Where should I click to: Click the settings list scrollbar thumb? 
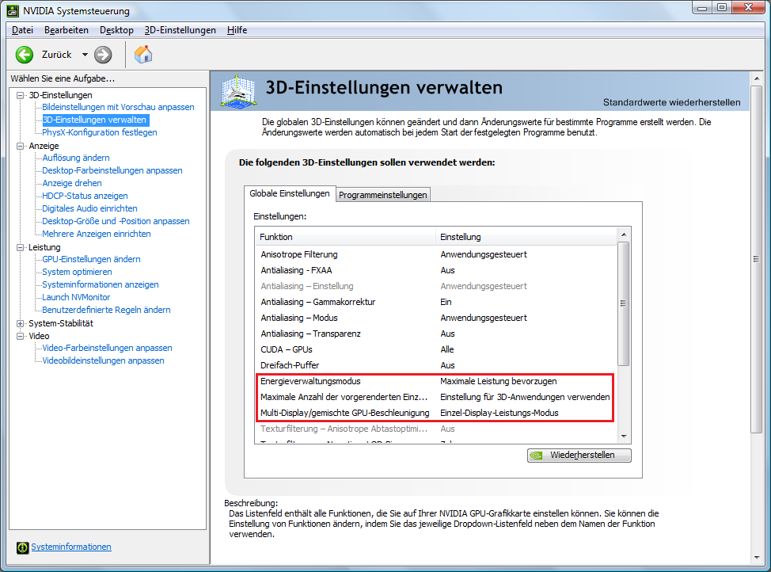click(x=624, y=303)
